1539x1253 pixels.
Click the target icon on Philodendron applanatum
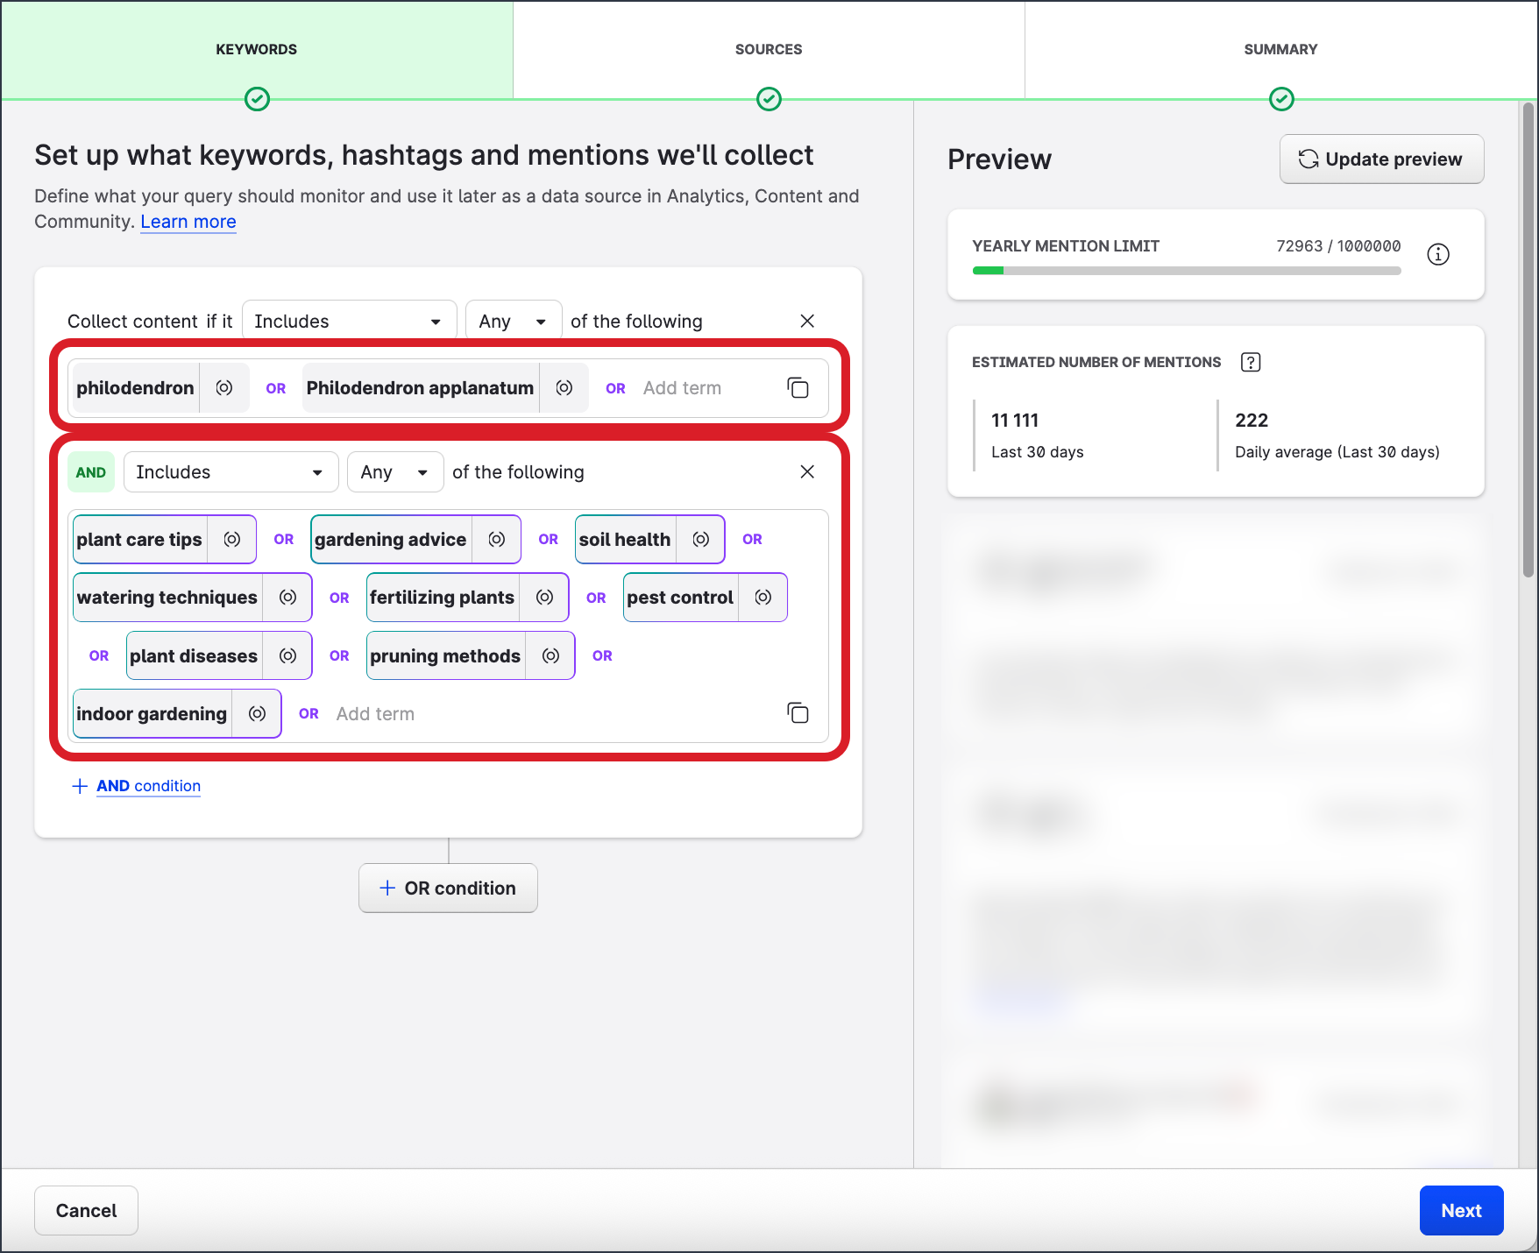564,388
